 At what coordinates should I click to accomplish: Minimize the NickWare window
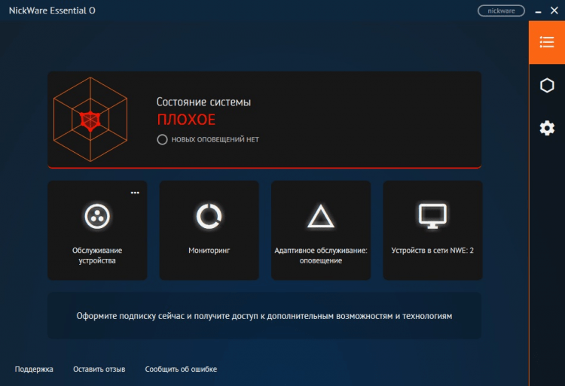click(x=539, y=11)
